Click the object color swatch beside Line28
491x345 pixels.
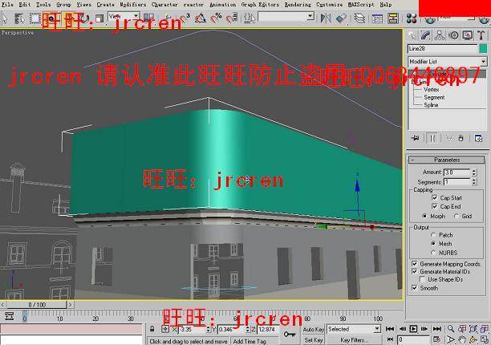pyautogui.click(x=483, y=48)
